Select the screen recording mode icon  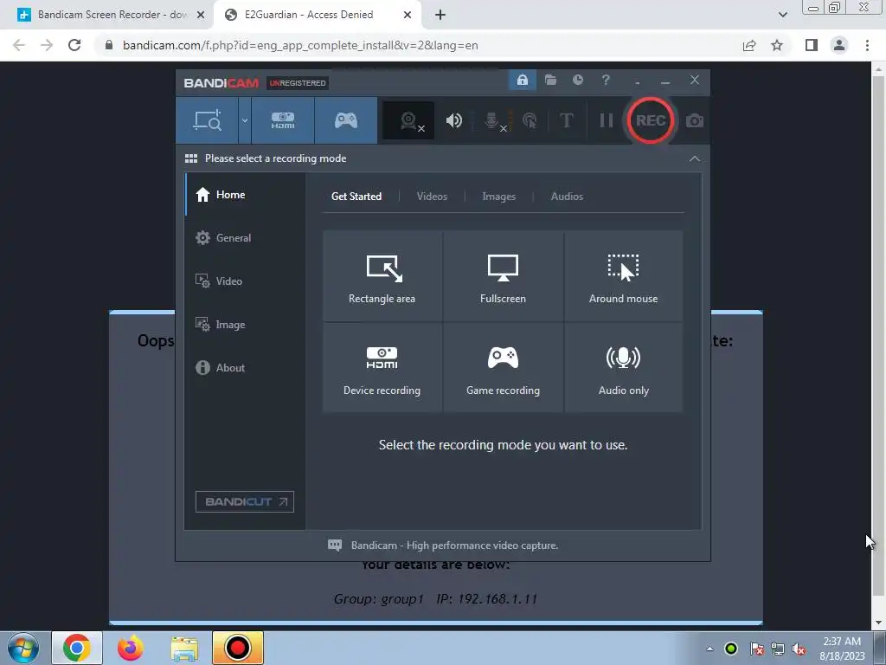(x=208, y=120)
